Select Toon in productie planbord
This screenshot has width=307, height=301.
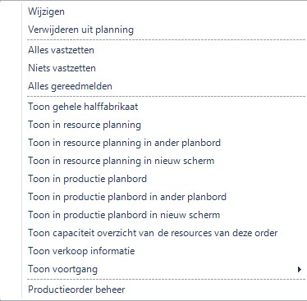click(x=164, y=179)
